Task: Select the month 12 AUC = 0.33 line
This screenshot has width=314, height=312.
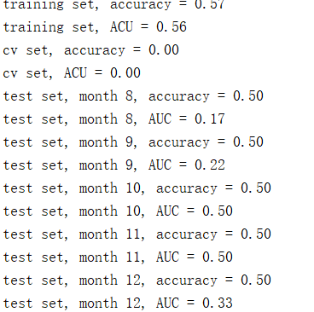Action: pyautogui.click(x=118, y=303)
